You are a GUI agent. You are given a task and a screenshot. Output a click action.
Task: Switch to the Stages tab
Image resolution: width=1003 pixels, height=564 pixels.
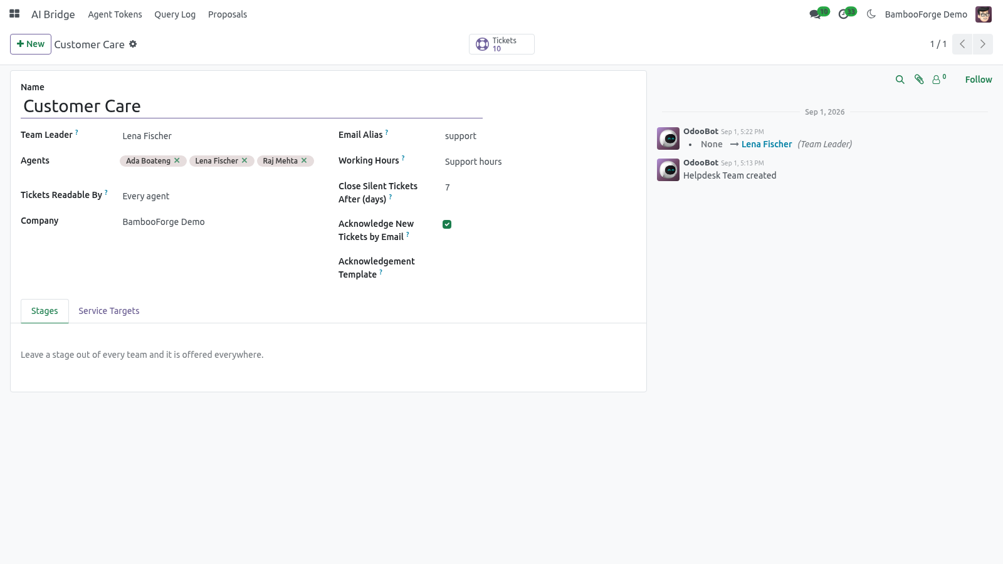click(45, 311)
